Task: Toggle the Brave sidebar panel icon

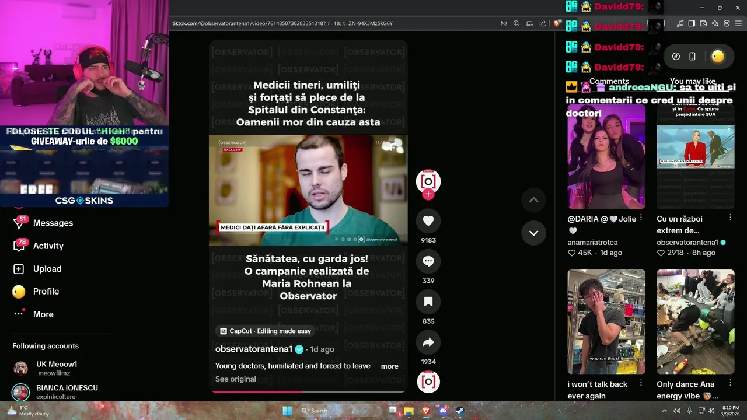Action: [692, 23]
